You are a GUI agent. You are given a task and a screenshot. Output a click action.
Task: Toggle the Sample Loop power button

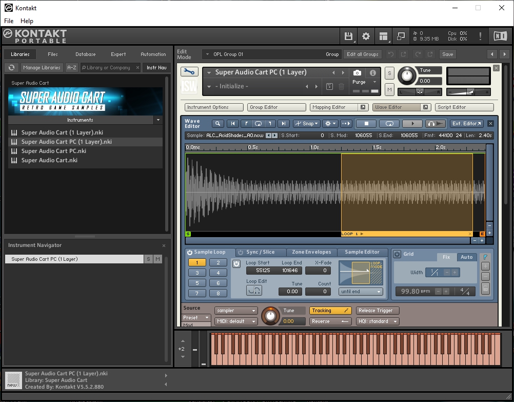coord(190,253)
